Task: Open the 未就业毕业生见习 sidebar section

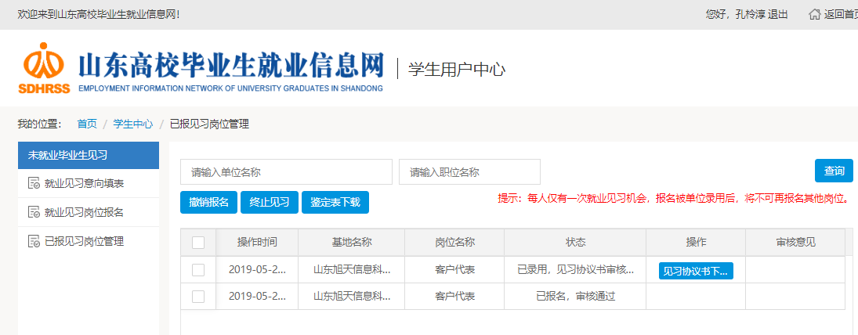Action: point(88,155)
